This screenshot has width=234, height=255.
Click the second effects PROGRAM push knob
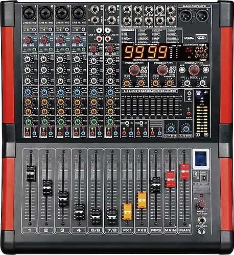tap(162, 70)
